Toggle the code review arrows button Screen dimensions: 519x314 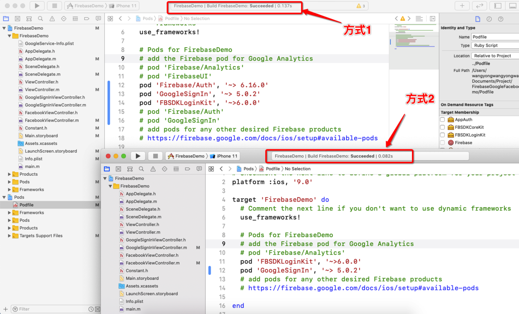[480, 6]
